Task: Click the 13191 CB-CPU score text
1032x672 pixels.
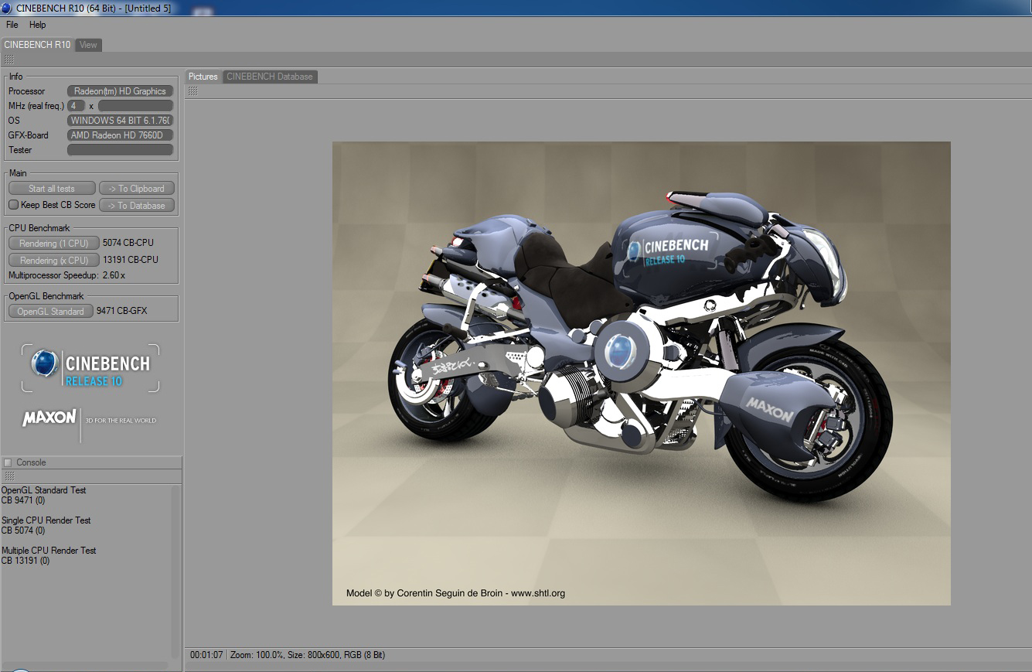Action: pos(131,260)
